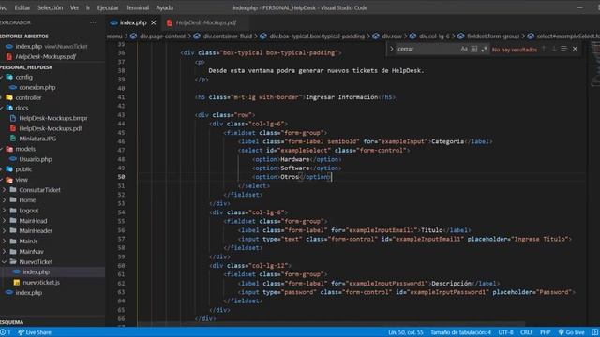
Task: Click Live Share in status bar
Action: [35, 332]
